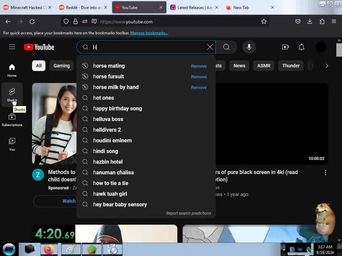Click the permissions icon in the address bar
The image size is (342, 256).
point(85,21)
